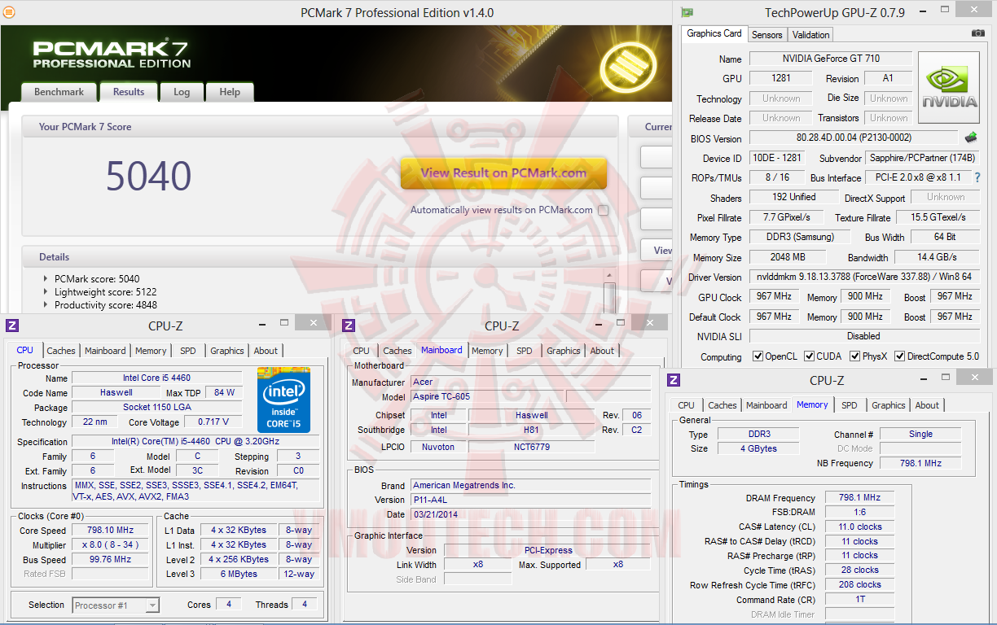997x625 pixels.
Task: Click the GPU-Z title bar app icon
Action: 687,12
